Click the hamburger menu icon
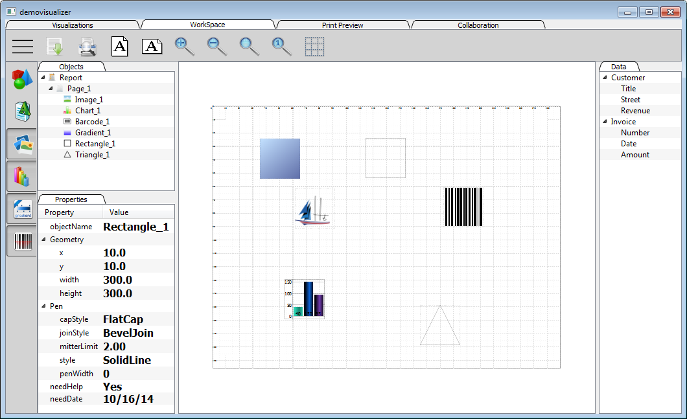687x419 pixels. [22, 46]
